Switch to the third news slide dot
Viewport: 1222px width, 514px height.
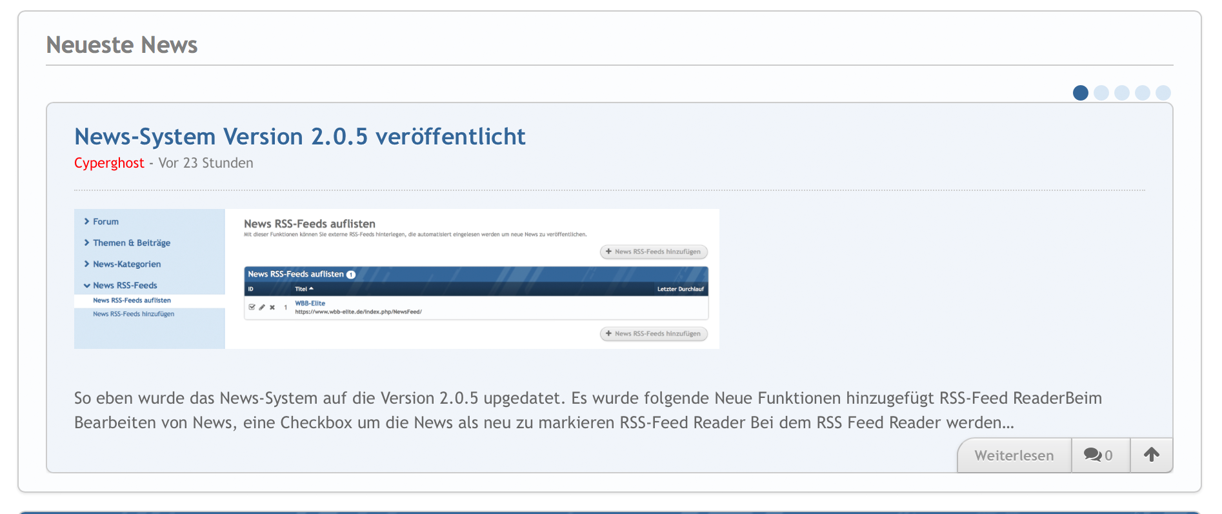pyautogui.click(x=1122, y=93)
